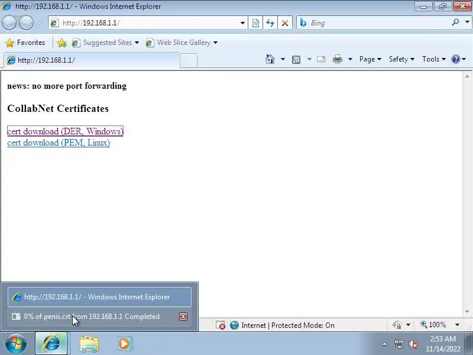Click the status bar security lock icon

pyautogui.click(x=397, y=325)
